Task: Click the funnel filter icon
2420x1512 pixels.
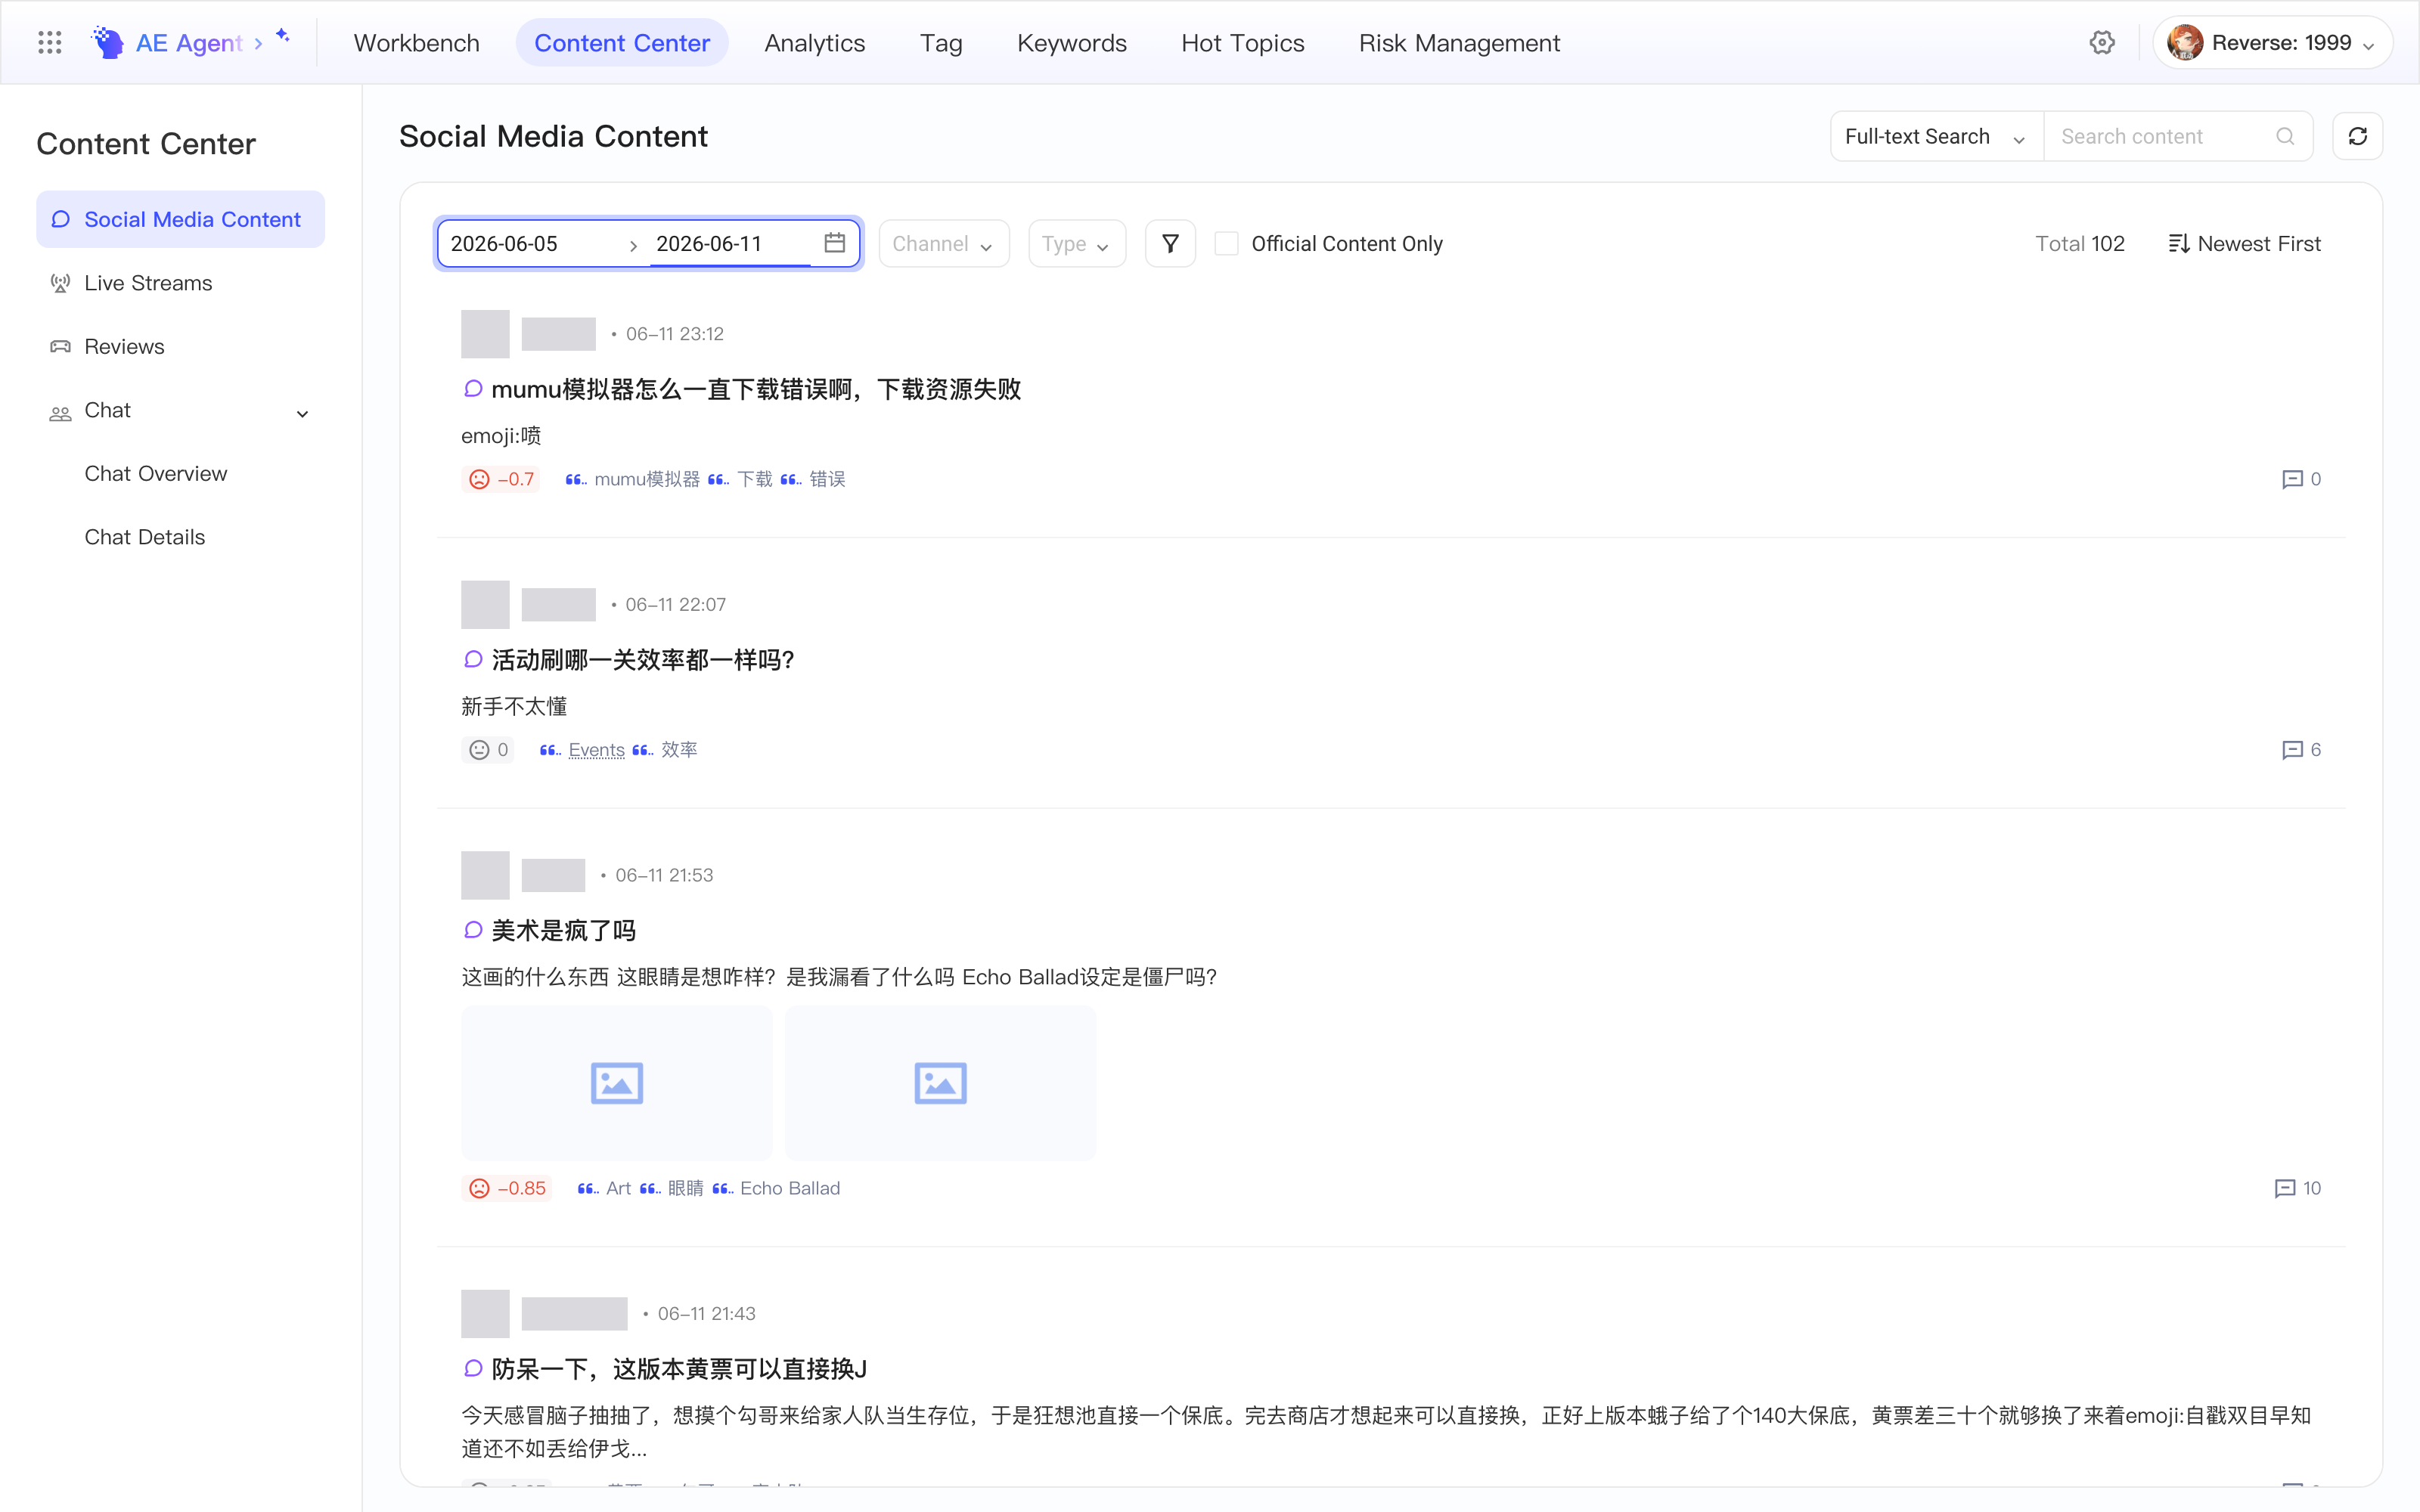Action: tap(1170, 243)
